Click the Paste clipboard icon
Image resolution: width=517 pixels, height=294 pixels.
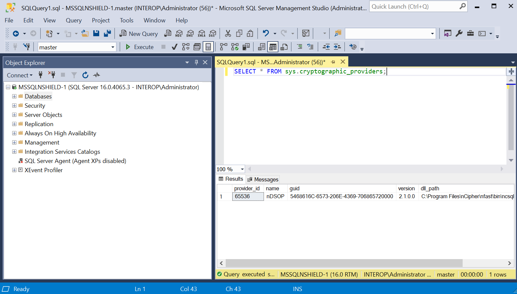[x=250, y=33]
